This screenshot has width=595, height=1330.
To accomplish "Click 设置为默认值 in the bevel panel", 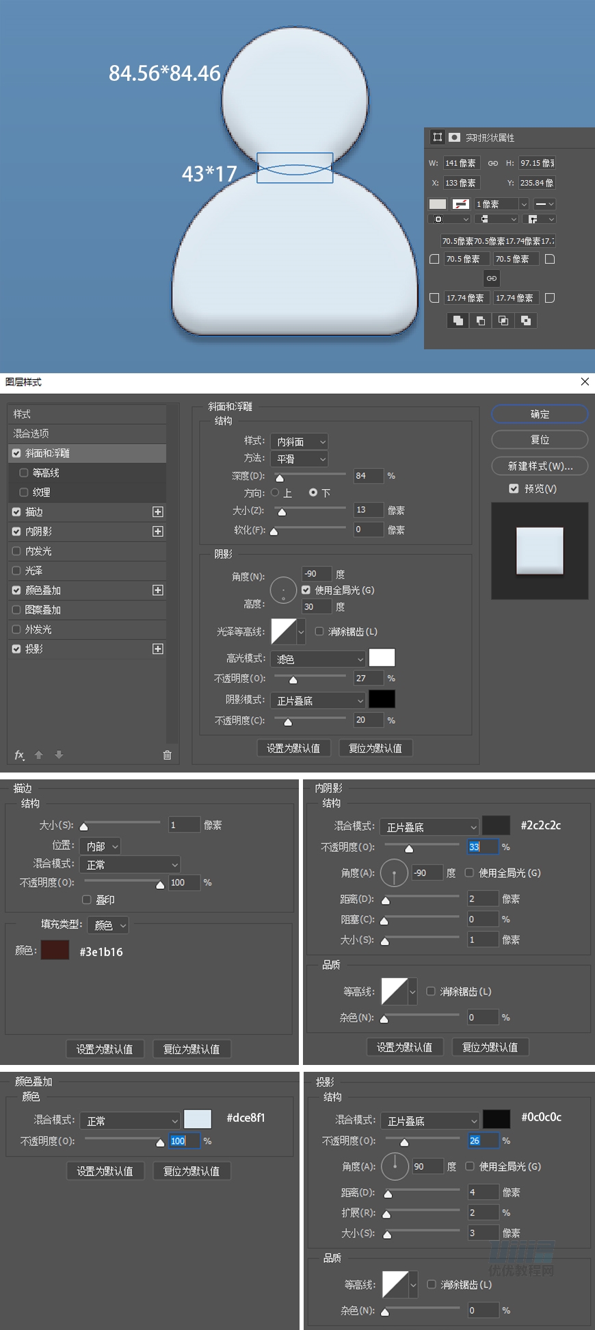I will click(x=293, y=748).
